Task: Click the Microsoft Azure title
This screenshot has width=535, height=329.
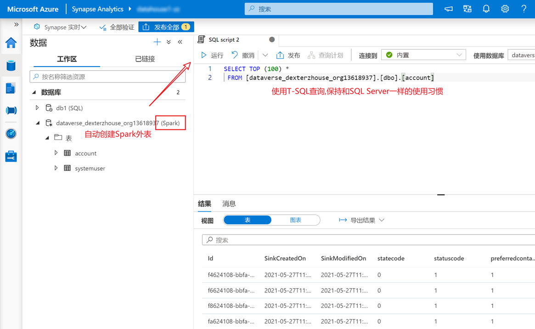Action: [33, 9]
